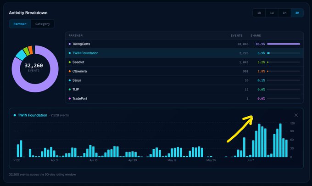This screenshot has height=186, width=312.
Task: Click the purple TuringCerts color dot
Action: pyautogui.click(x=70, y=44)
